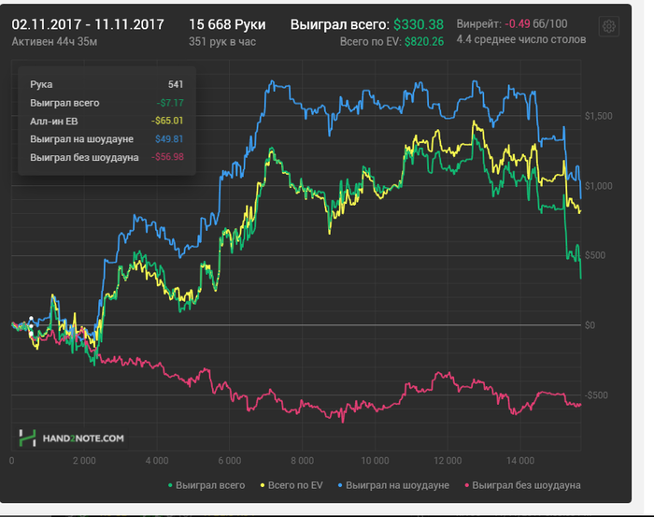Screen dimensions: 654x517
Task: Click the "4 000" x-axis label
Action: pos(157,461)
